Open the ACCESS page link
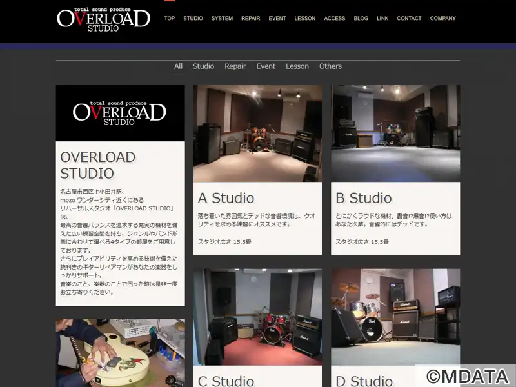 pyautogui.click(x=334, y=19)
